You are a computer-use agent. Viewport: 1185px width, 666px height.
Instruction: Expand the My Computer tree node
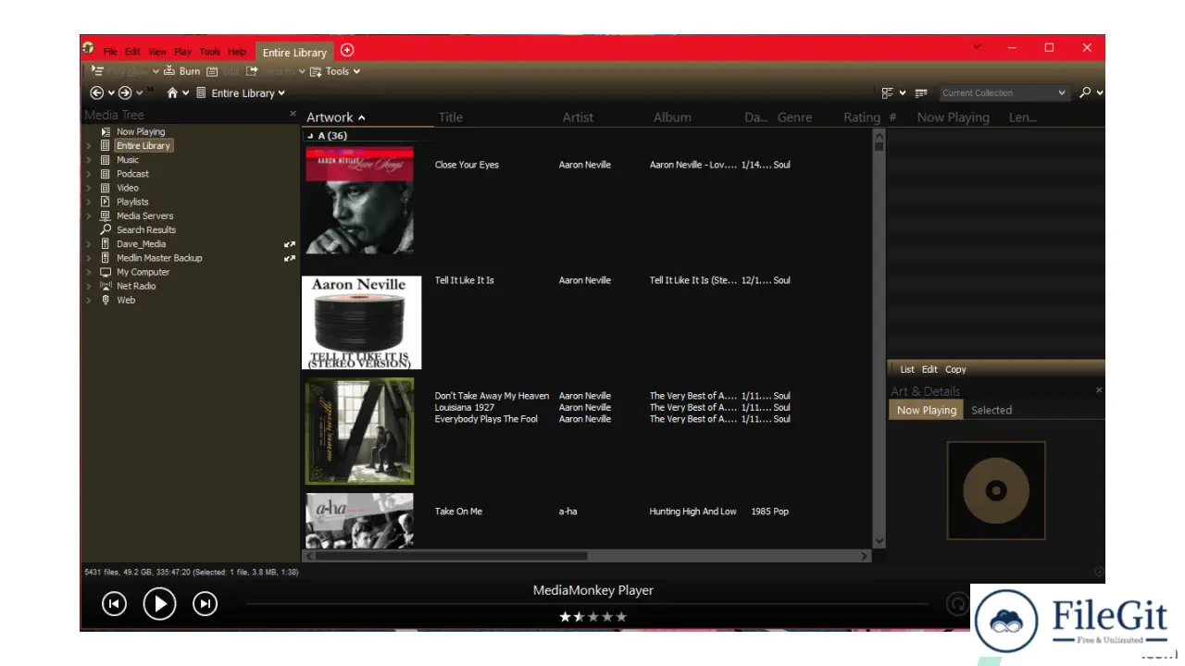pos(89,272)
